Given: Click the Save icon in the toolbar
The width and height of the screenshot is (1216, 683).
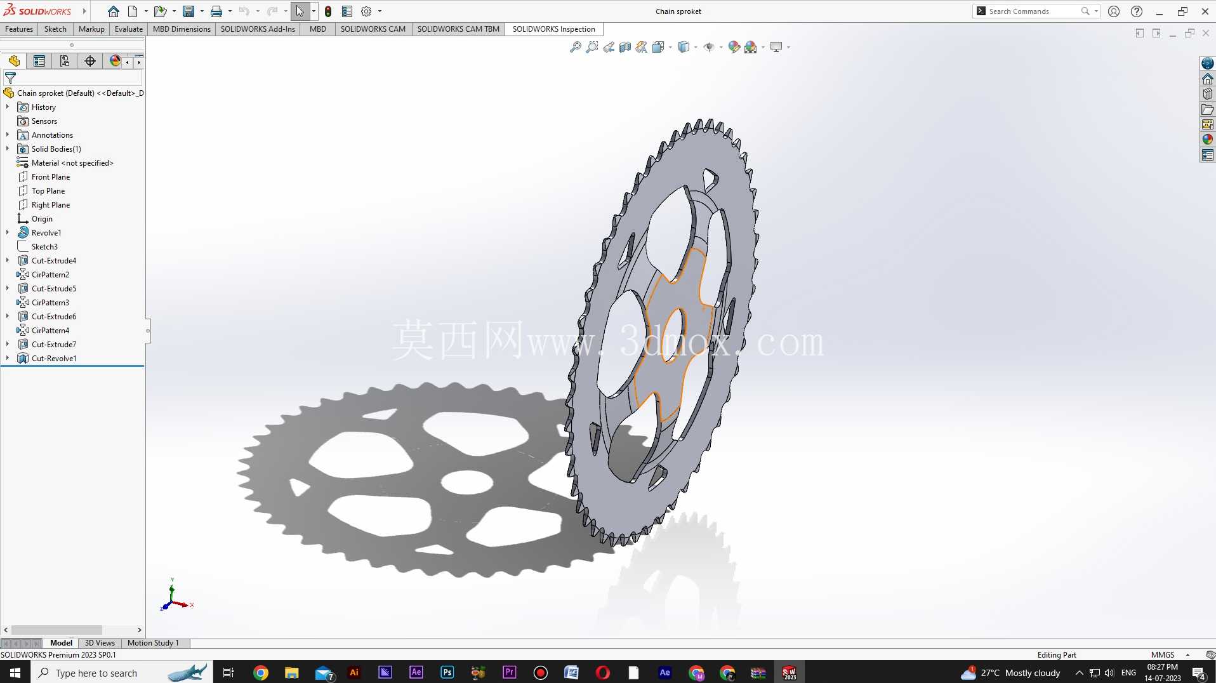Looking at the screenshot, I should pyautogui.click(x=188, y=11).
